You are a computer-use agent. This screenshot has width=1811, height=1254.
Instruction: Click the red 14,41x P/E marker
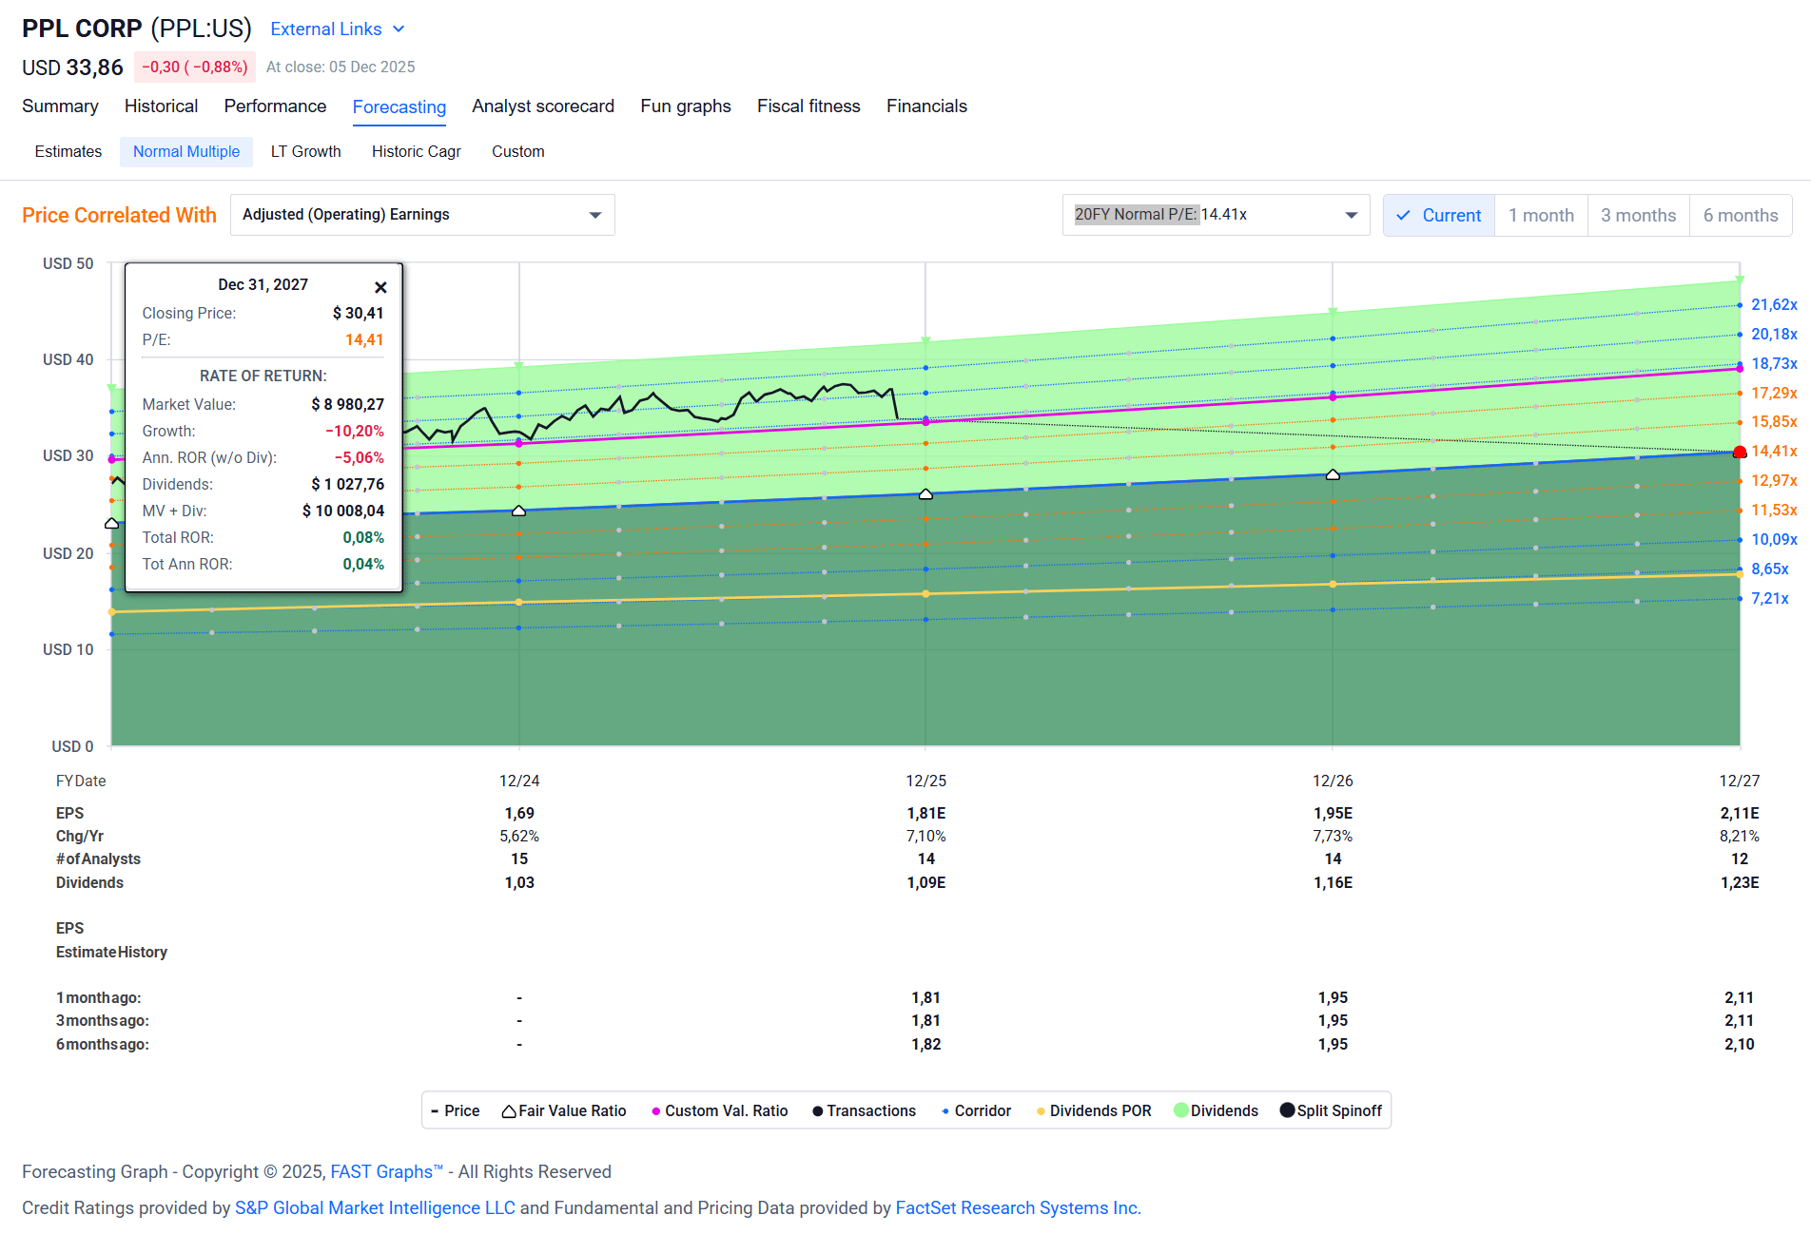pos(1739,452)
